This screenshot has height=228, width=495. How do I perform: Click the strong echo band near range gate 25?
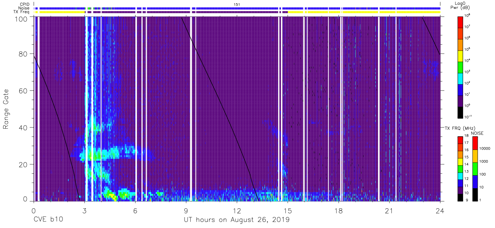113,153
